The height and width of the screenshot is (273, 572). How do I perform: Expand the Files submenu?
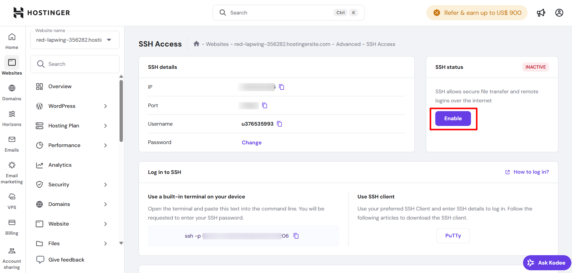coord(106,243)
